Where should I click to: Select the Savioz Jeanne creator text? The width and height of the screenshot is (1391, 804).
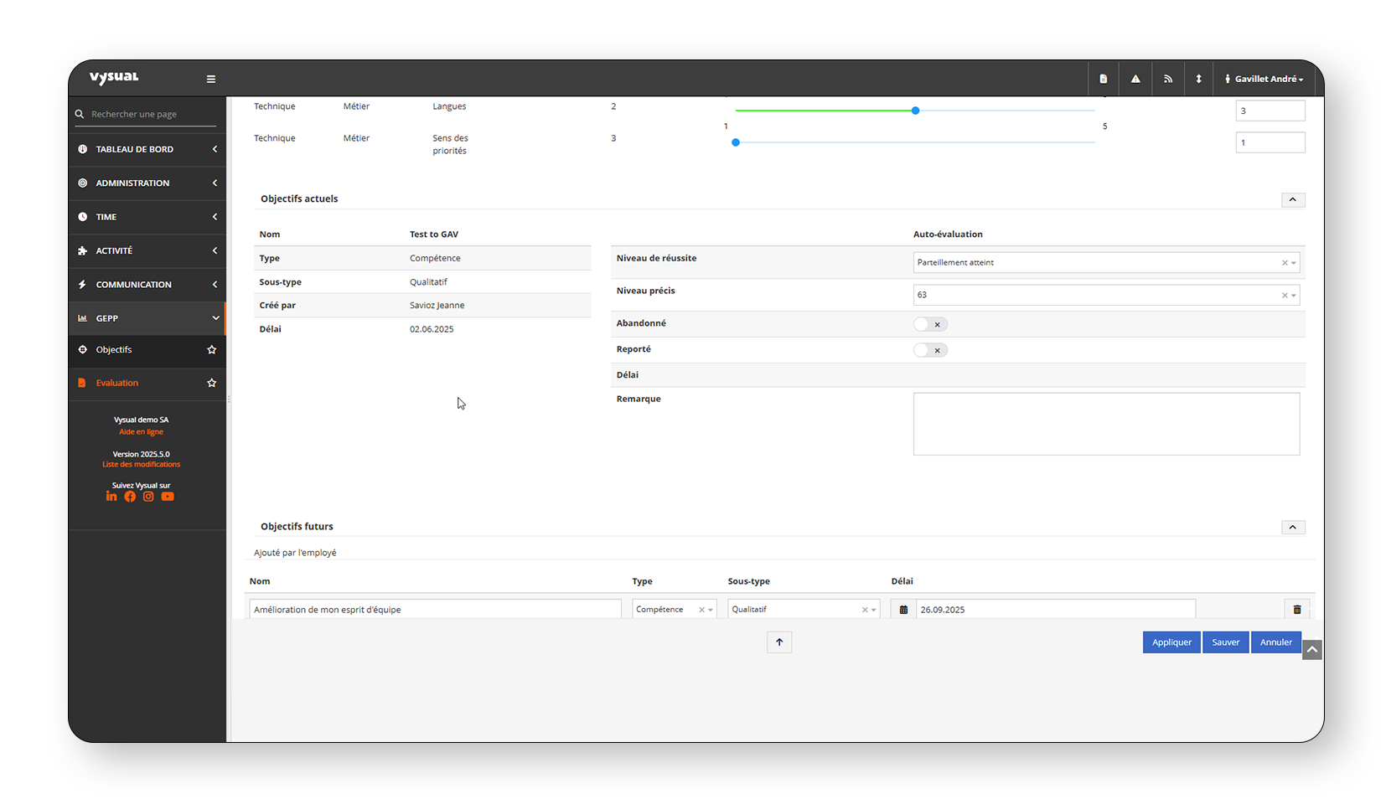tap(437, 306)
